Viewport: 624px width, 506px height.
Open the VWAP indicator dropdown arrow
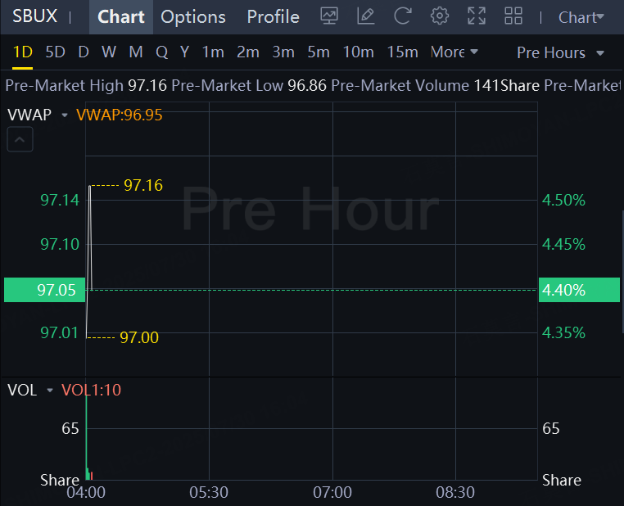[65, 115]
